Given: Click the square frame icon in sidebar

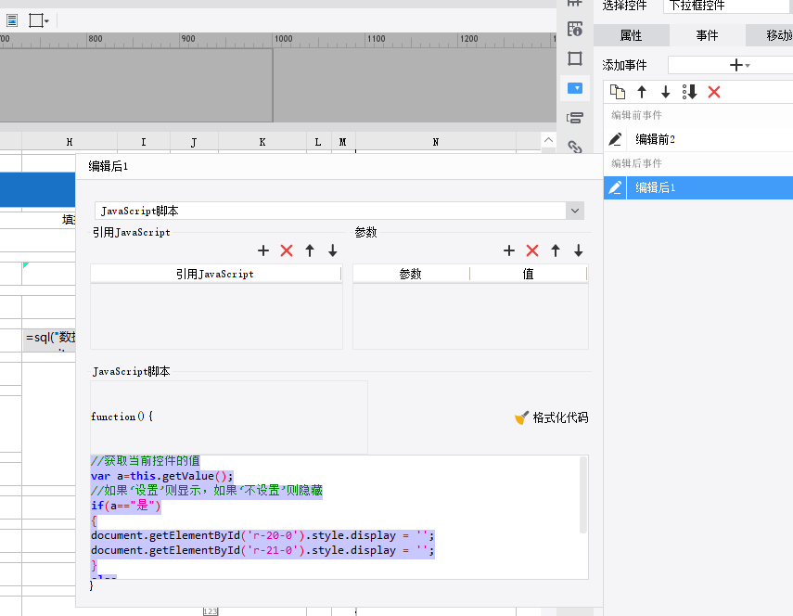Looking at the screenshot, I should click(x=575, y=58).
